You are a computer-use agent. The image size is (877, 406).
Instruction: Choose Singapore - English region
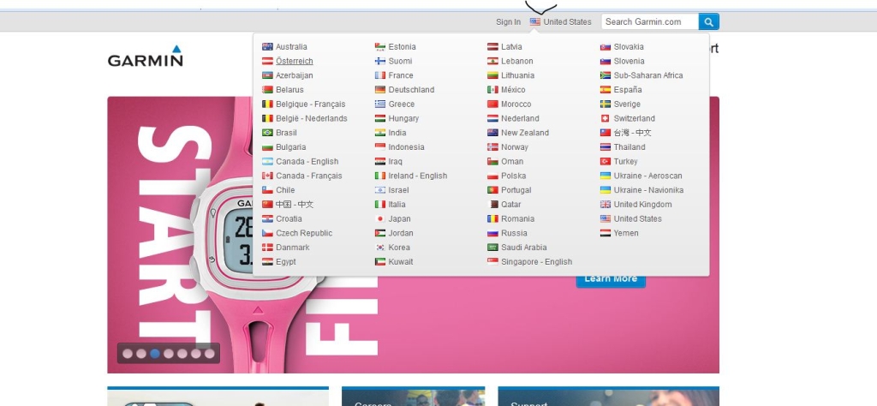pos(536,262)
